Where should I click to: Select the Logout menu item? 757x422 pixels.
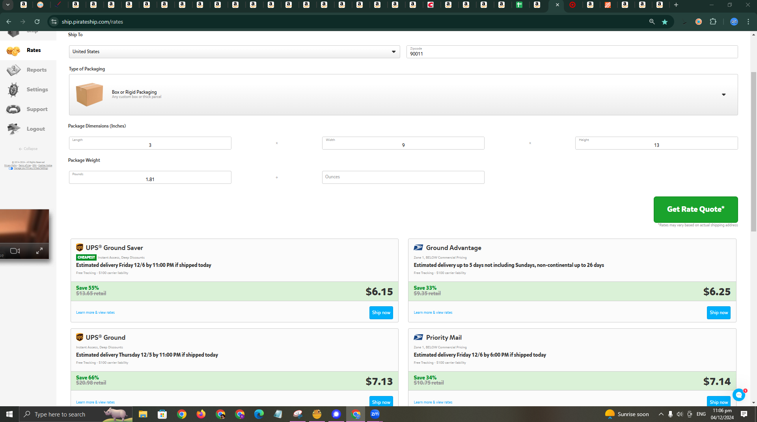(x=36, y=129)
